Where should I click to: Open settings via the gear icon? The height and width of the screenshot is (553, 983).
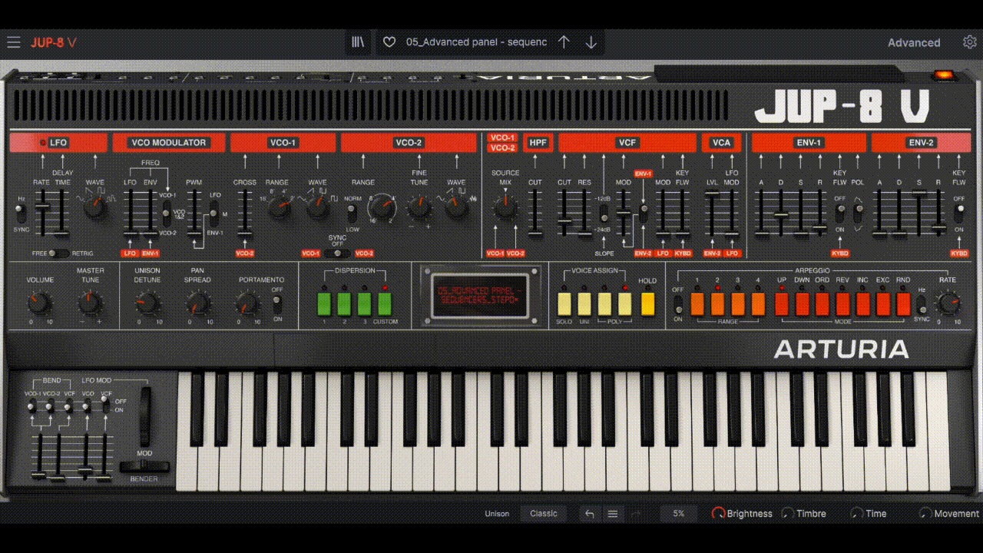coord(970,42)
